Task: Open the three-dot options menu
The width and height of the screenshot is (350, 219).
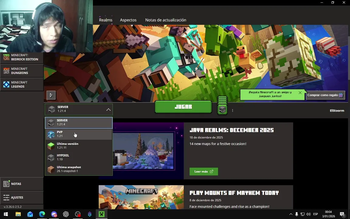Action: click(232, 110)
